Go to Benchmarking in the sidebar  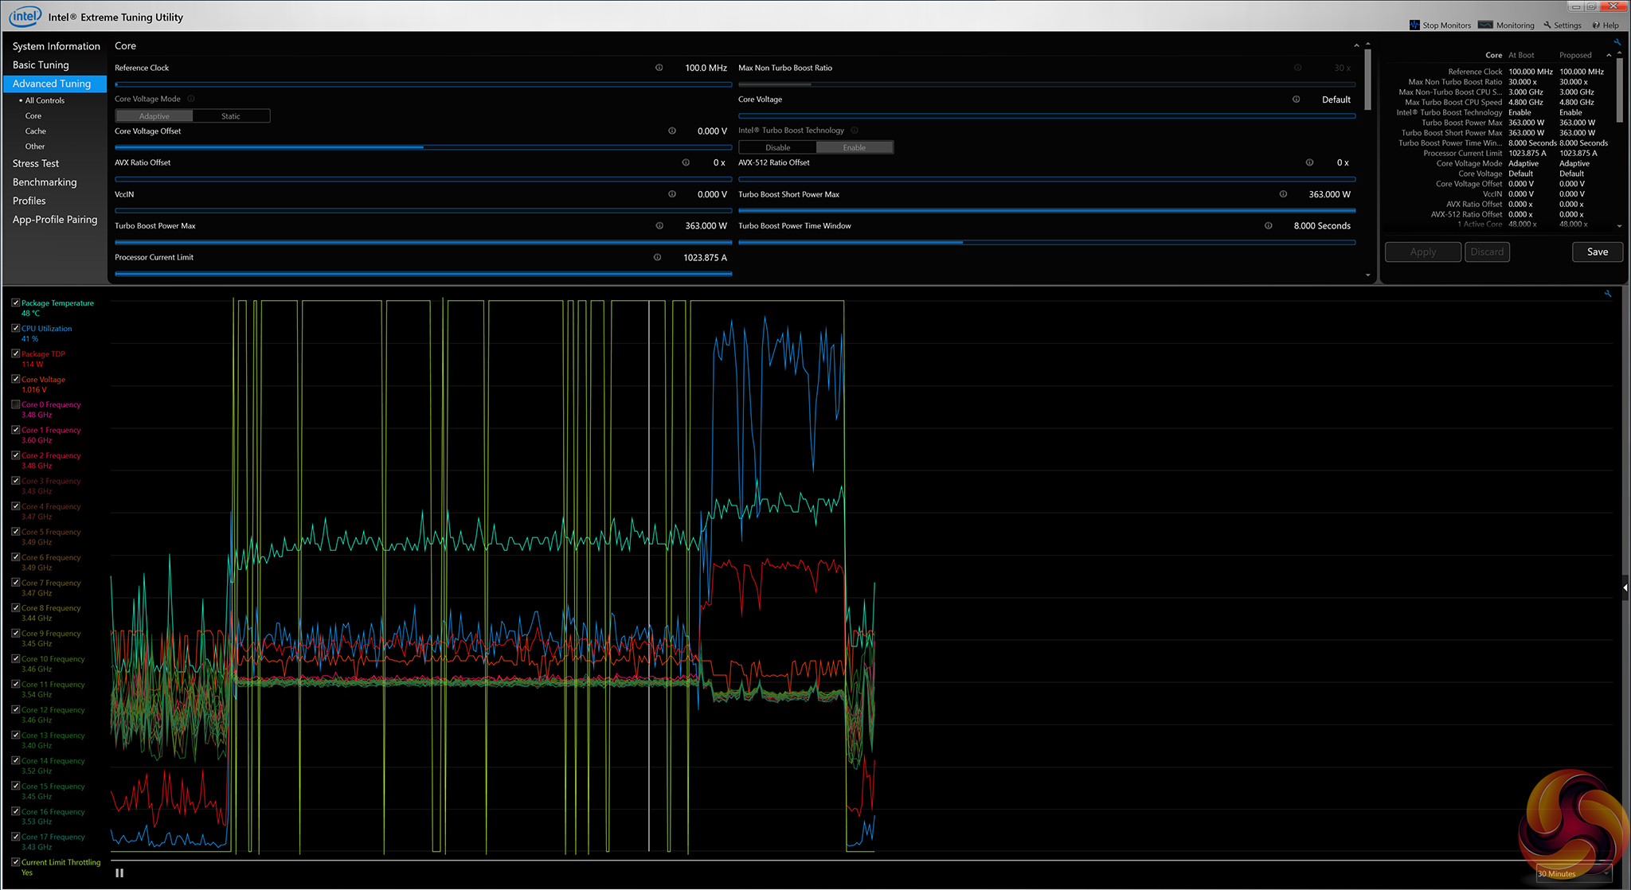coord(45,182)
